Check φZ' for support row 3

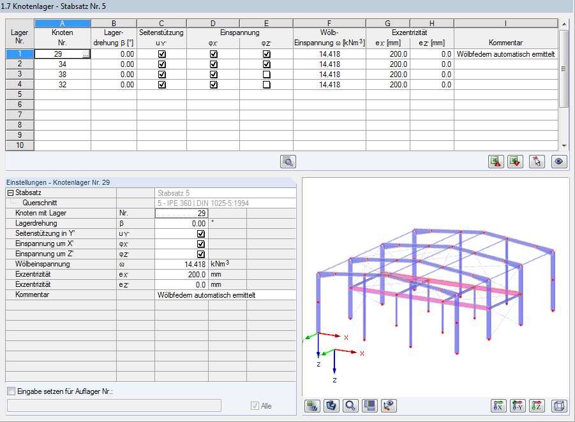267,75
